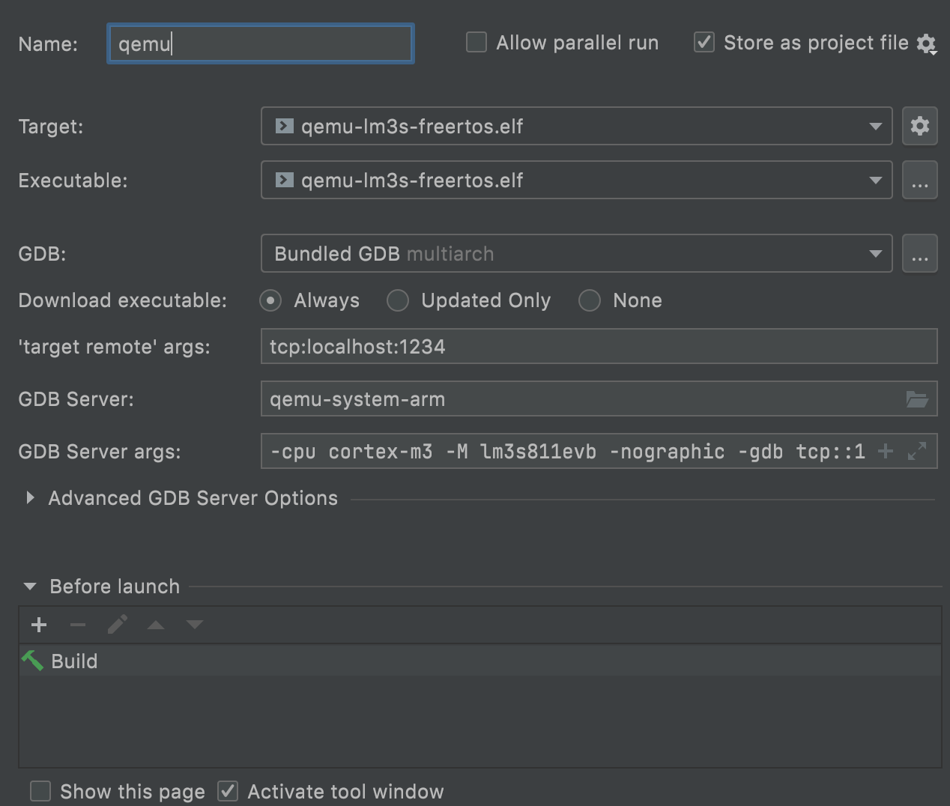This screenshot has width=950, height=806.
Task: Click the 'target remote' args field
Action: click(x=599, y=346)
